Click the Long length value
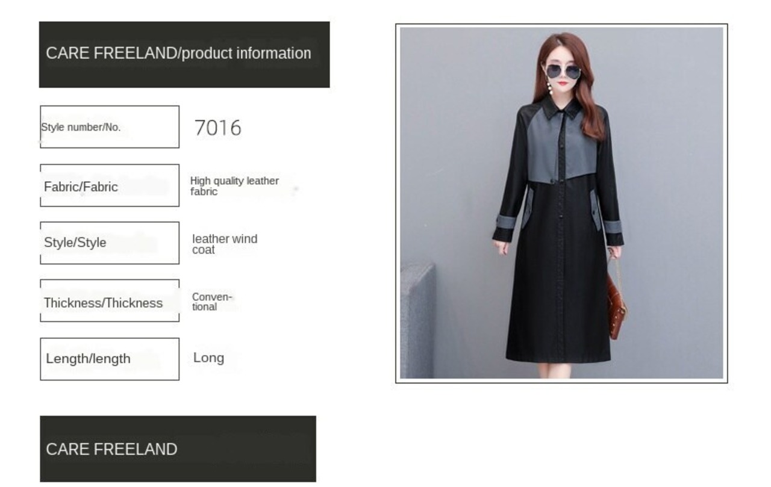Screen dimensions: 771x487 [208, 358]
